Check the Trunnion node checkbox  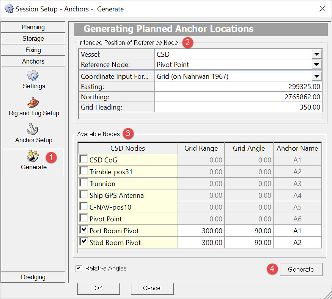(x=83, y=183)
